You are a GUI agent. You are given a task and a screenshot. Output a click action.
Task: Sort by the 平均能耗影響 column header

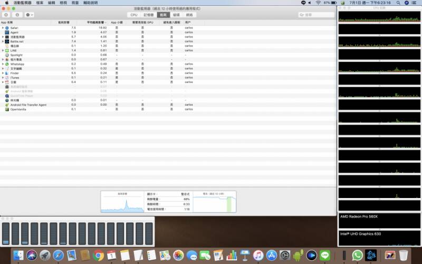tap(93, 22)
